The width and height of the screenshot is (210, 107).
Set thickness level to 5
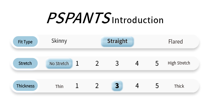[157, 86]
